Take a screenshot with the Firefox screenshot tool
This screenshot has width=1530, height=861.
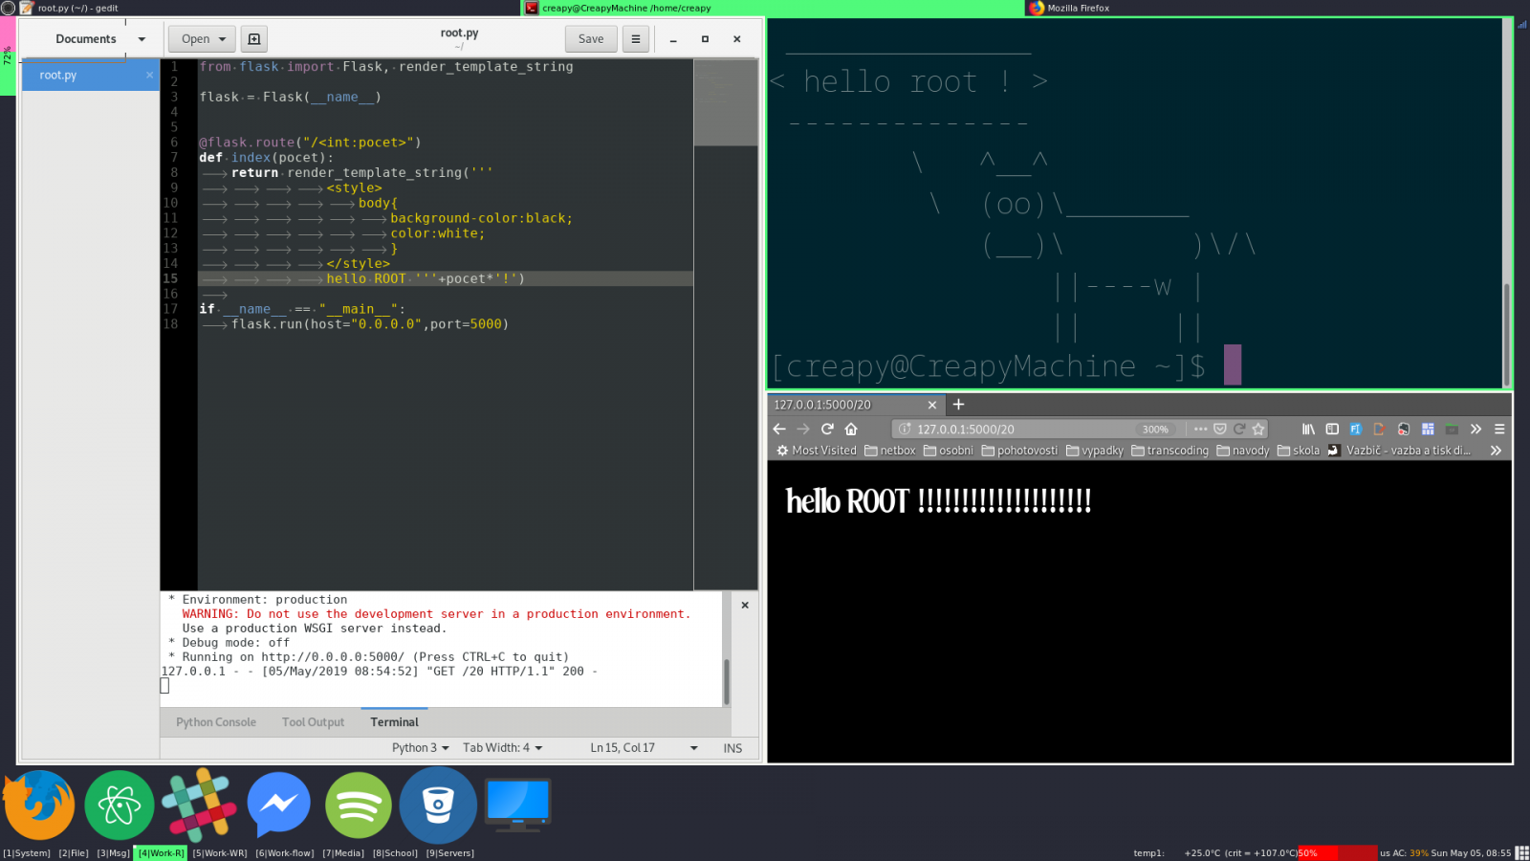pos(1200,429)
